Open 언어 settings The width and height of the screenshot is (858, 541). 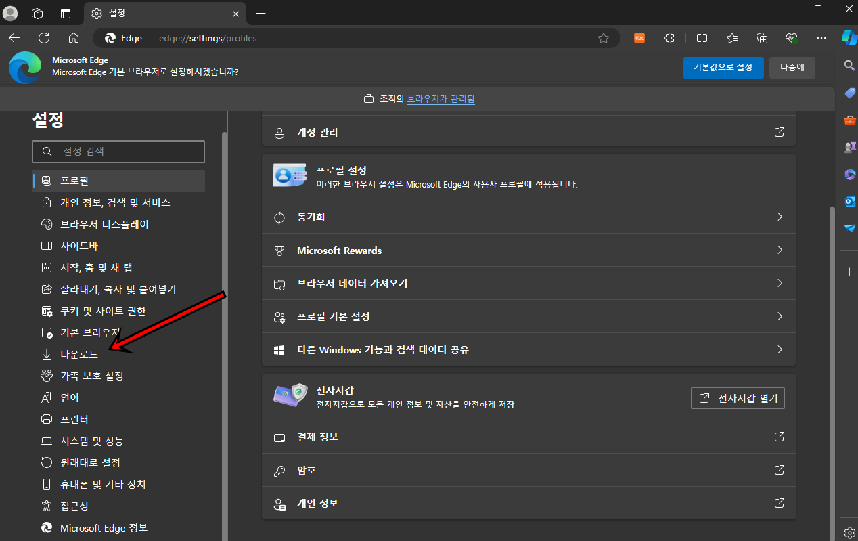[x=118, y=397]
